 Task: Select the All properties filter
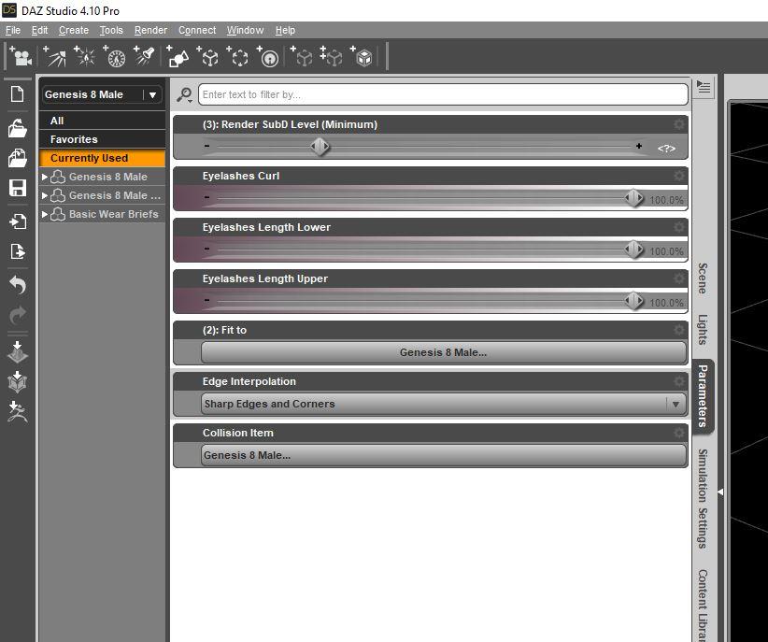[103, 121]
